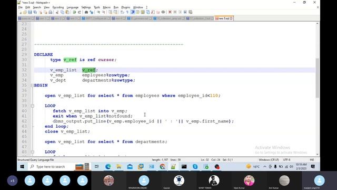Click the Playback macro icon
337x190 pixels.
pyautogui.click(x=180, y=12)
